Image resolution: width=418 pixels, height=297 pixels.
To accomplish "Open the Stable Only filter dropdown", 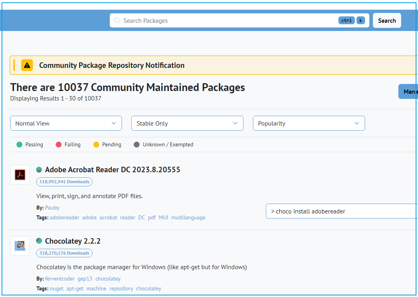I will (187, 123).
